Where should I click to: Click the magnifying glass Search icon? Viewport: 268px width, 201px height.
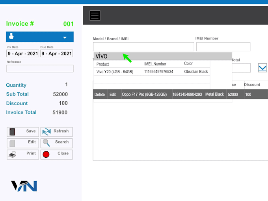(x=46, y=143)
